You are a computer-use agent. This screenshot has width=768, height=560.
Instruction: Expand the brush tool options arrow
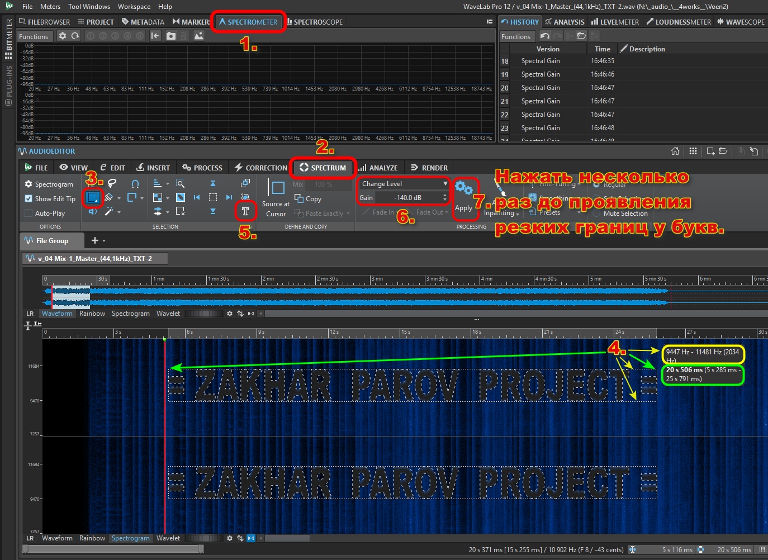point(119,198)
